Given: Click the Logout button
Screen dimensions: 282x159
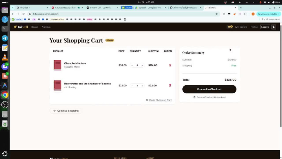Looking at the screenshot, I should pyautogui.click(x=265, y=27).
